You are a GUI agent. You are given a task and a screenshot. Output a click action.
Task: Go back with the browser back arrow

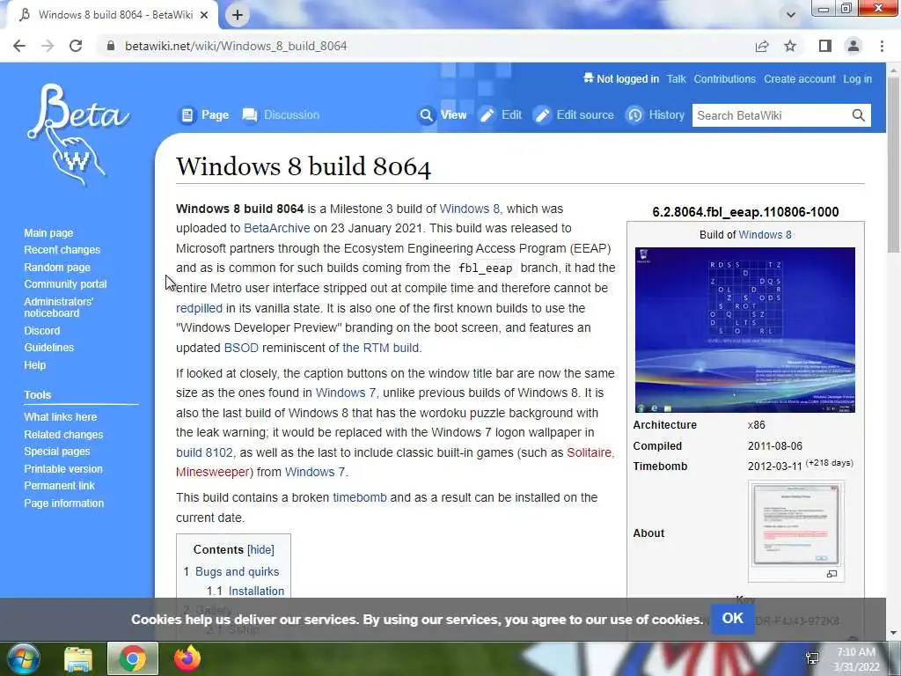coord(19,46)
